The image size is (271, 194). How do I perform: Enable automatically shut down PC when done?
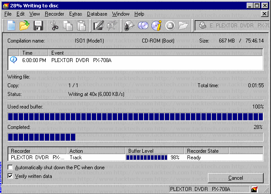click(x=10, y=167)
